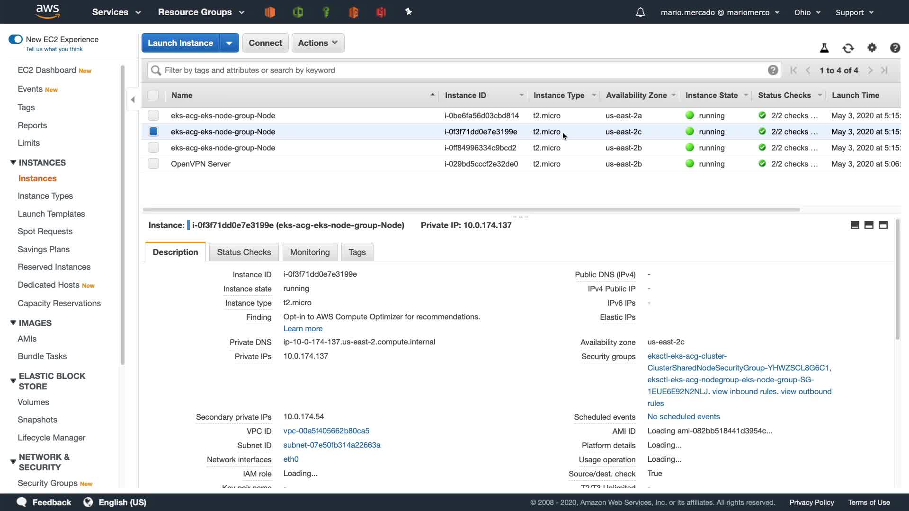The height and width of the screenshot is (511, 909).
Task: Open the Actions dropdown
Action: 318,43
